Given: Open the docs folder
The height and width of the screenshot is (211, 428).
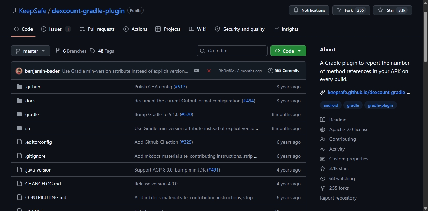Looking at the screenshot, I should tap(30, 101).
